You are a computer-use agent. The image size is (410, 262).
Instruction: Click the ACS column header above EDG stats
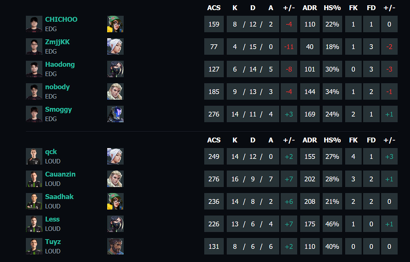coord(214,7)
